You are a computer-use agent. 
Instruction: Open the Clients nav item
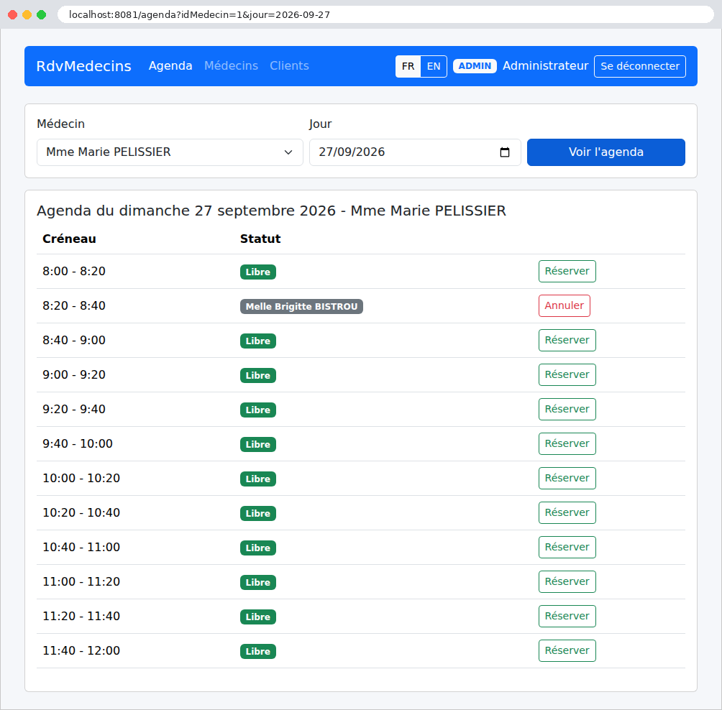point(289,66)
